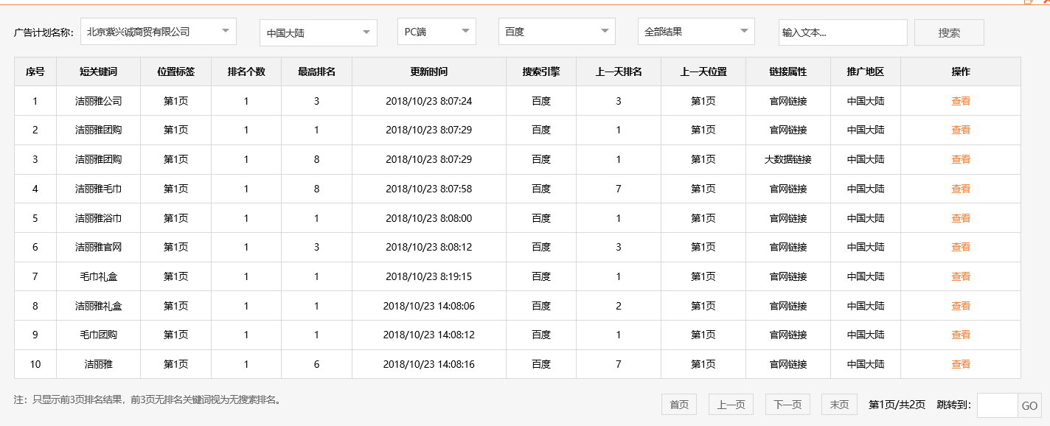
Task: Click the 更新时间 column header
Action: pos(428,71)
